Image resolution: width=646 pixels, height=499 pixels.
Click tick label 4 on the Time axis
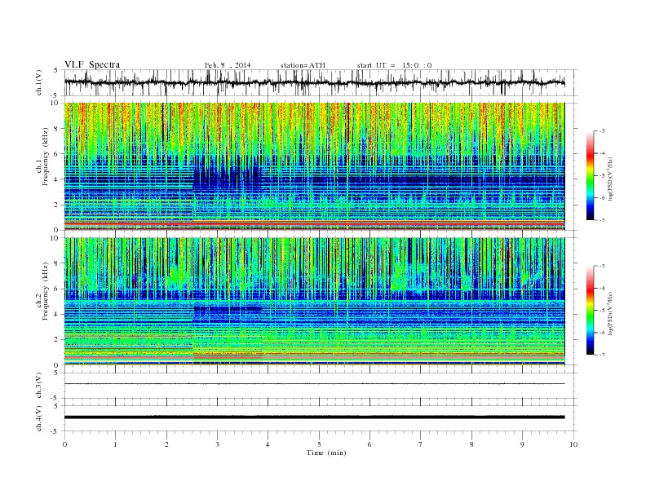point(268,444)
